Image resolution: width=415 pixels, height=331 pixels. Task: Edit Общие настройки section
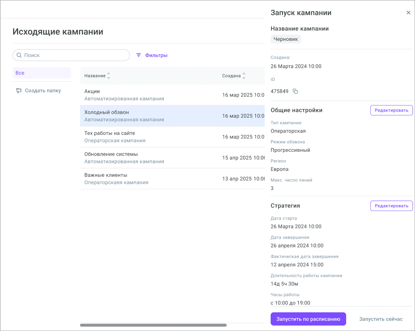[391, 110]
